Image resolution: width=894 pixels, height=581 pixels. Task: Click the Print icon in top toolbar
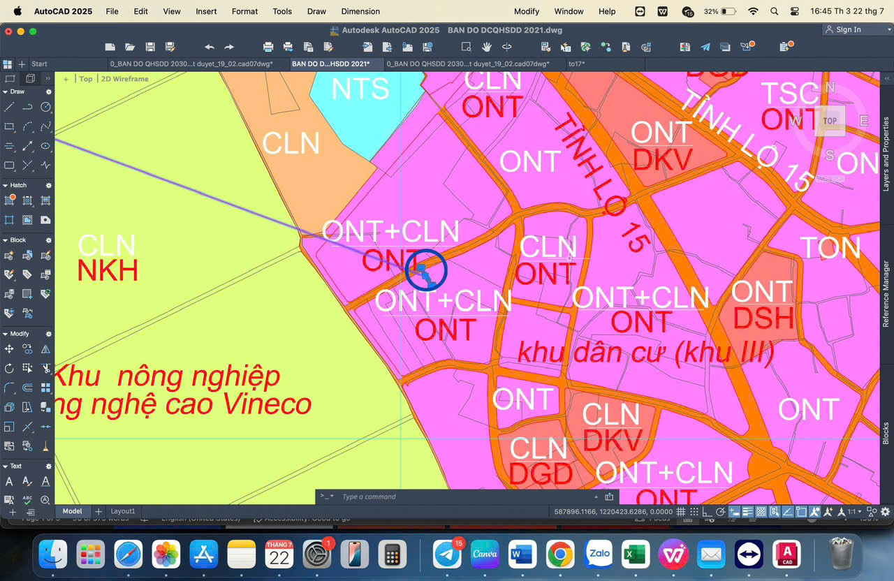click(x=268, y=47)
